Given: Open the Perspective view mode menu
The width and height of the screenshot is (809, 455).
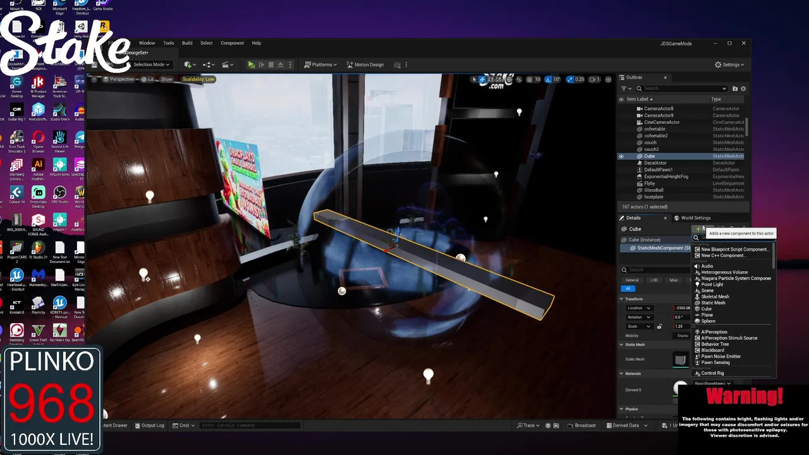Looking at the screenshot, I should pyautogui.click(x=118, y=79).
